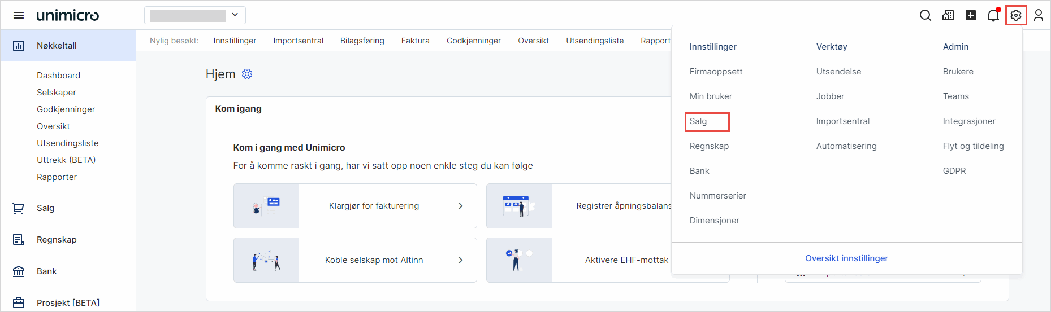Open the search magnifier icon

(925, 15)
